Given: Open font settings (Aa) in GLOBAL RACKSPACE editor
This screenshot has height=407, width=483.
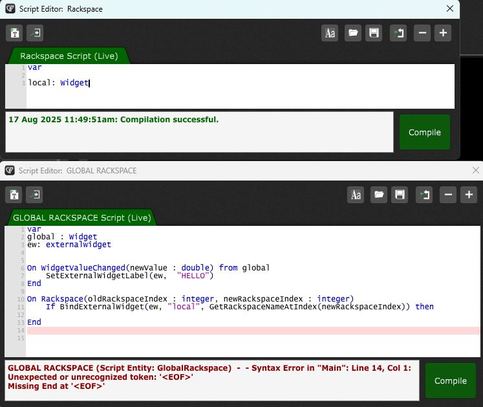Looking at the screenshot, I should tap(356, 195).
